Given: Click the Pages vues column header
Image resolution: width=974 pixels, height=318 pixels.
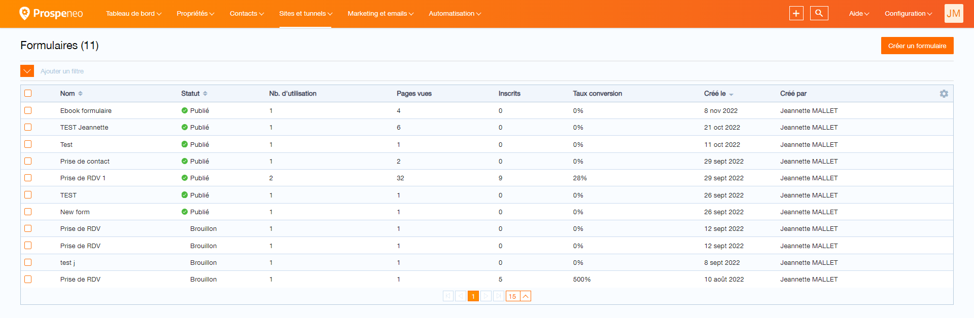Looking at the screenshot, I should tap(414, 94).
